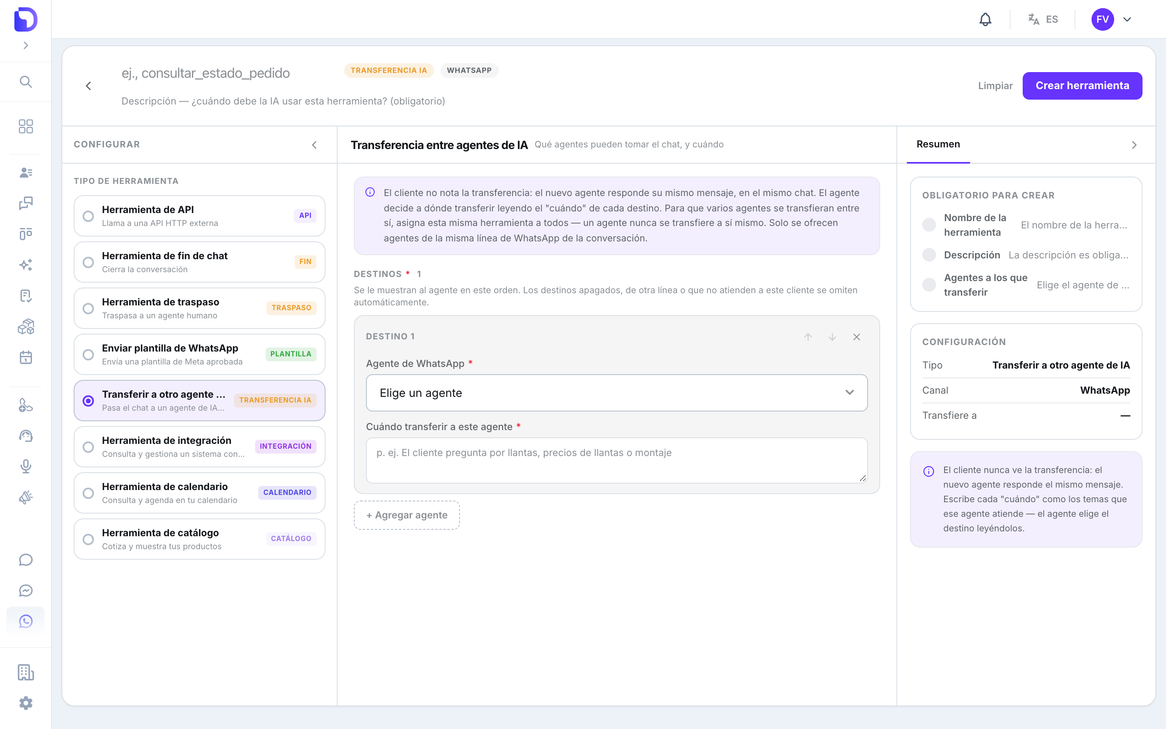
Task: Move Destino 1 down with arrow
Action: point(832,337)
